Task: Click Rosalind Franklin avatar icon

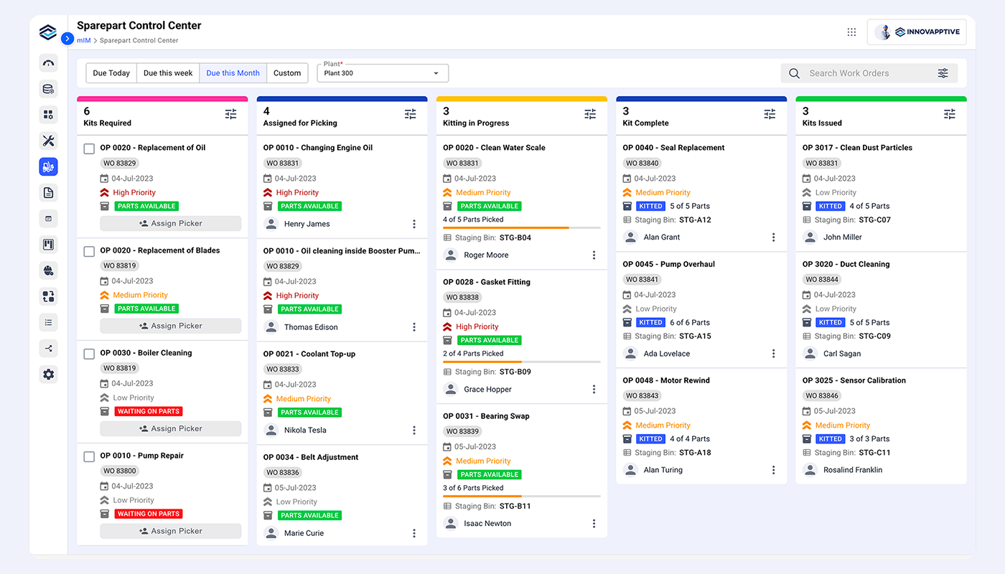Action: tap(810, 470)
